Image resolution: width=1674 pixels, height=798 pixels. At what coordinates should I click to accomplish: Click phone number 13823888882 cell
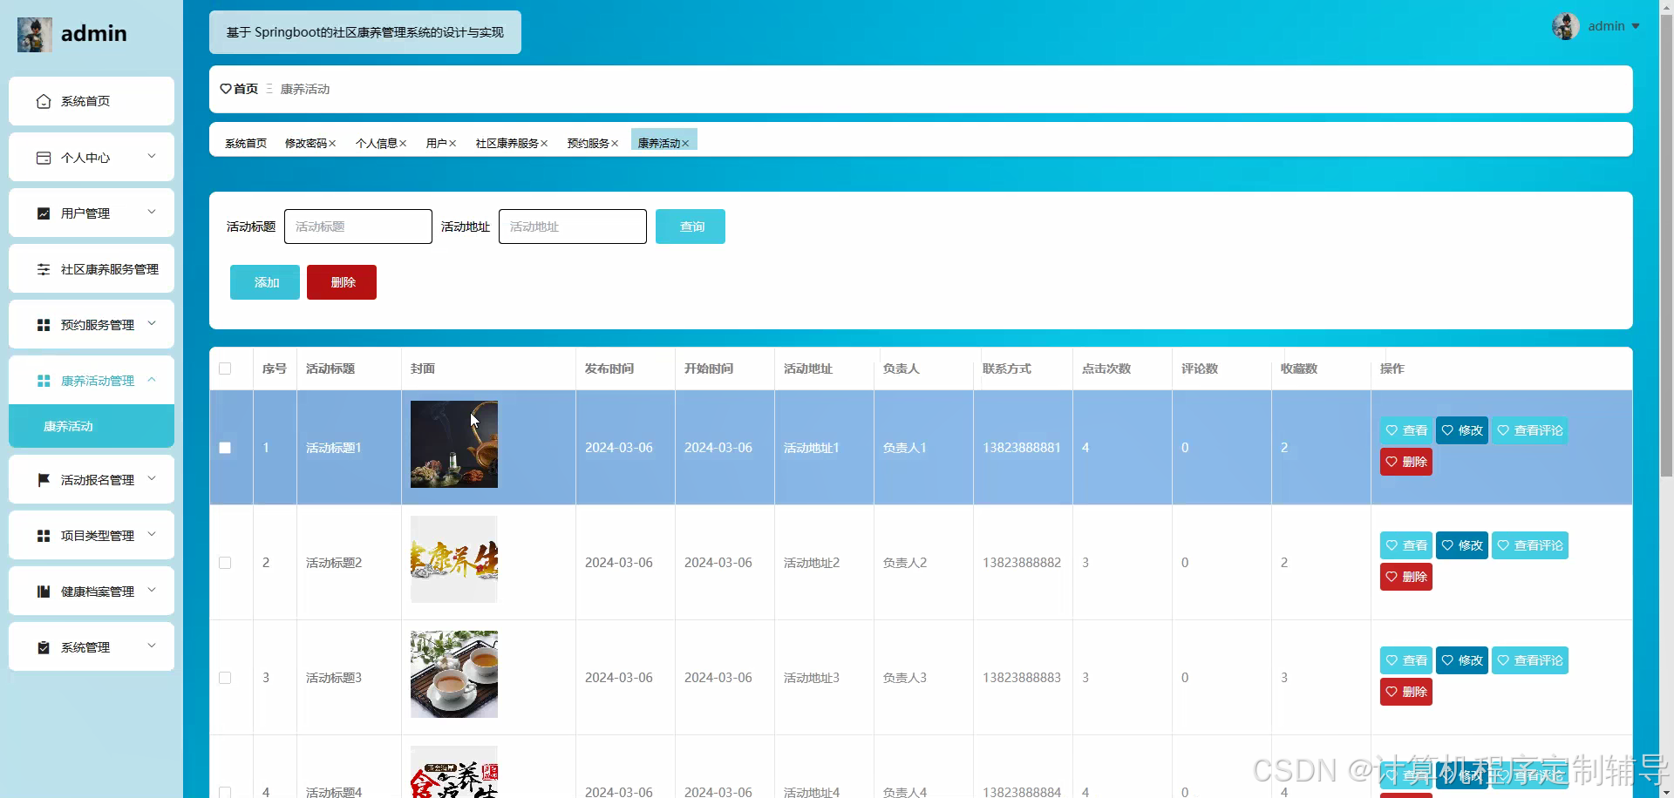click(x=1022, y=563)
